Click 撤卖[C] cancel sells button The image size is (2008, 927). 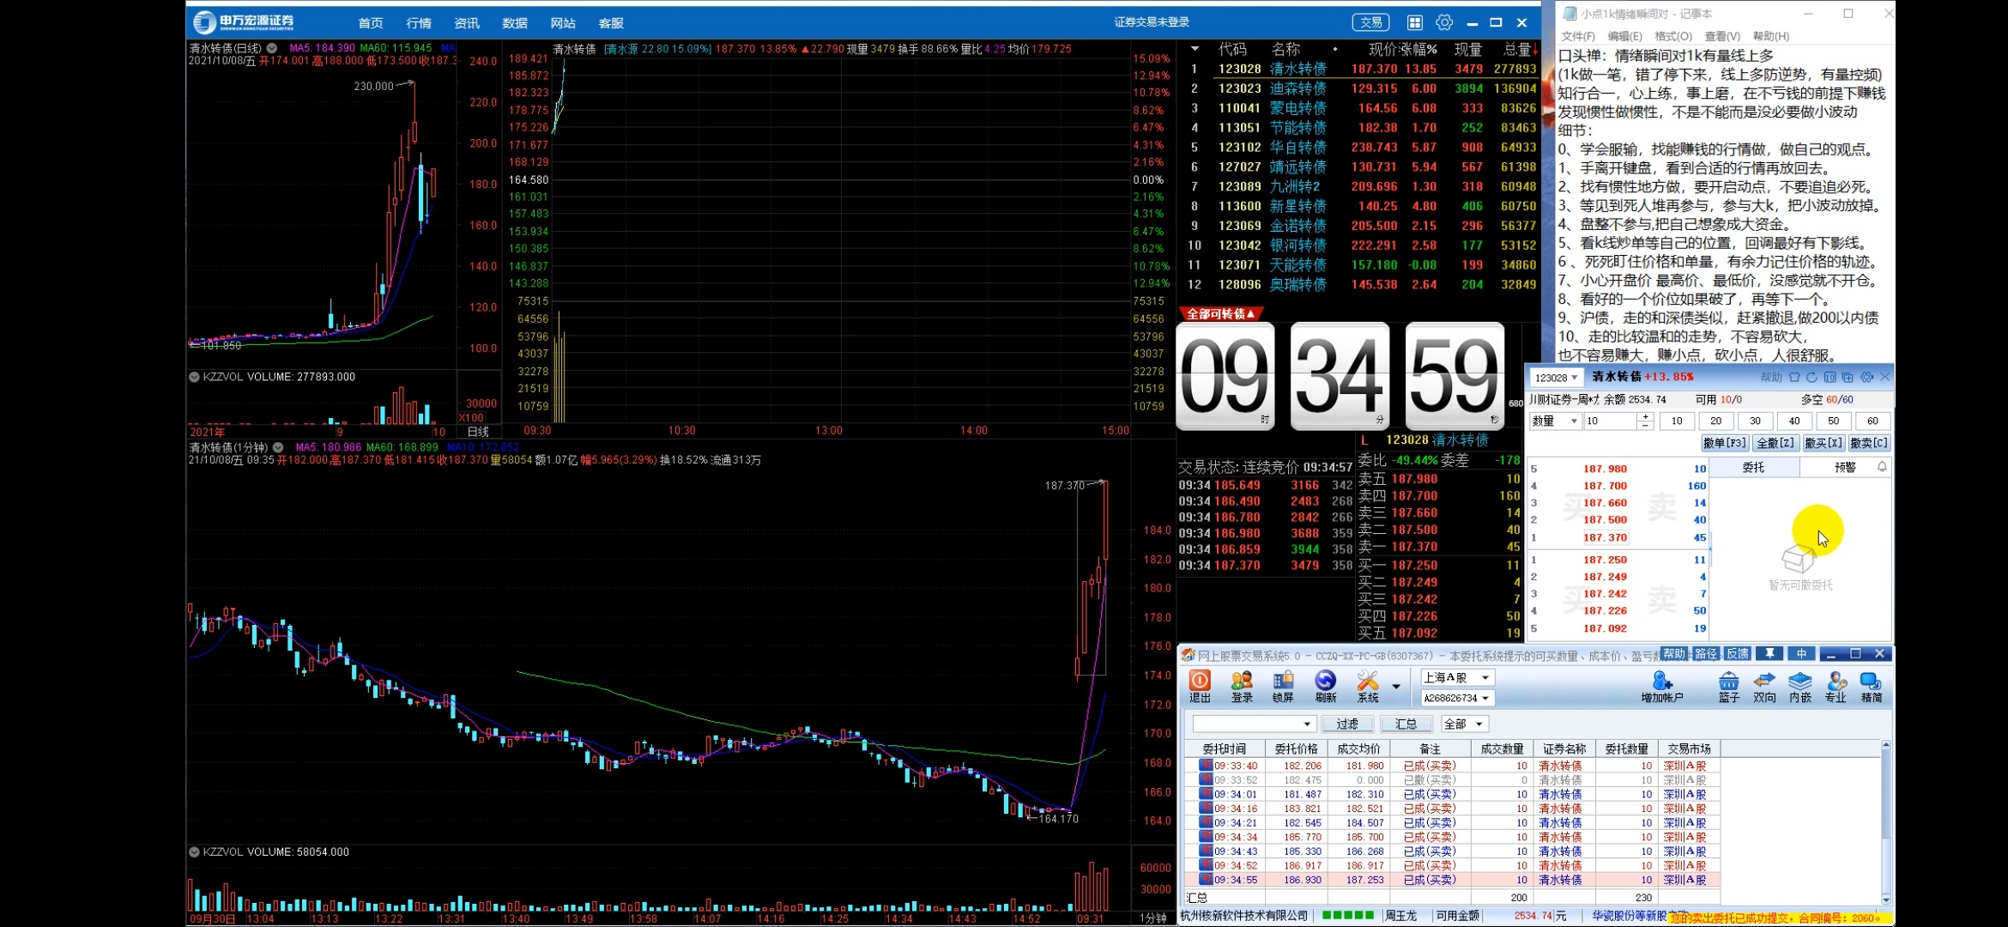[1869, 444]
